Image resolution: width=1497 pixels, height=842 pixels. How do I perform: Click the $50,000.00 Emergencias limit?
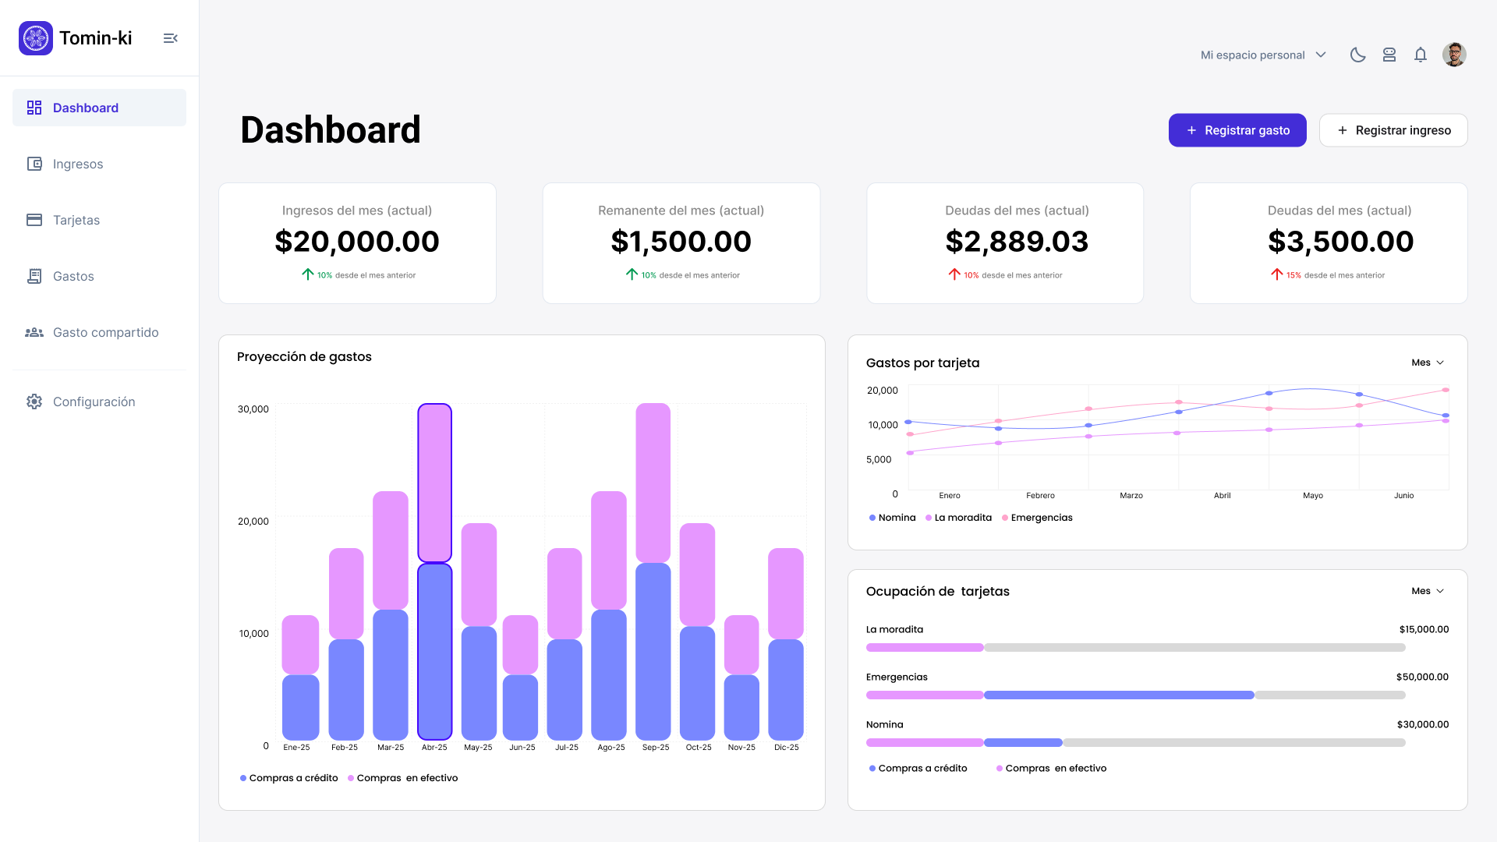[1422, 677]
